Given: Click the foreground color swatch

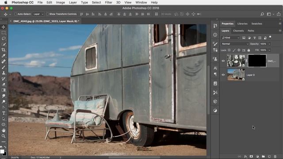Looking at the screenshot, I should click(2, 151).
